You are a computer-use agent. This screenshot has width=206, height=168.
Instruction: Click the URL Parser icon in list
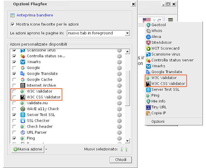coord(23,132)
